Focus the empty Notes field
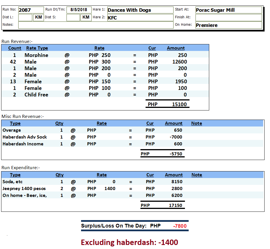 (x=96, y=25)
